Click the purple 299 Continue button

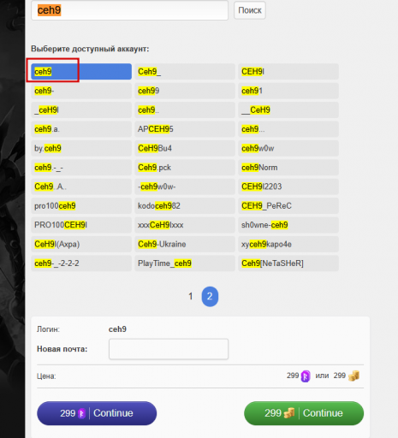click(97, 413)
